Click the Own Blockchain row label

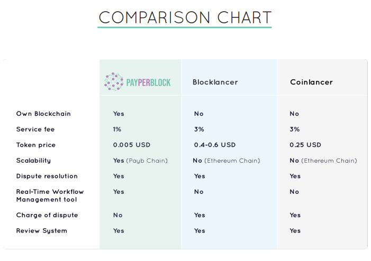[x=43, y=114]
